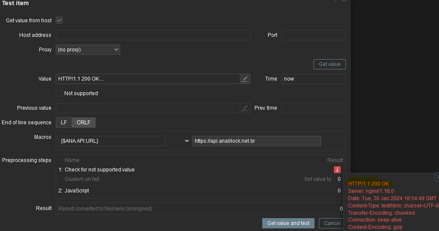This screenshot has width=439, height=231.
Task: Click the Port input field
Action: coord(313,35)
